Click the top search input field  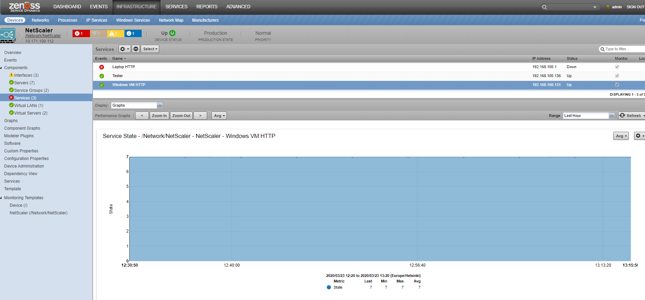[x=570, y=7]
